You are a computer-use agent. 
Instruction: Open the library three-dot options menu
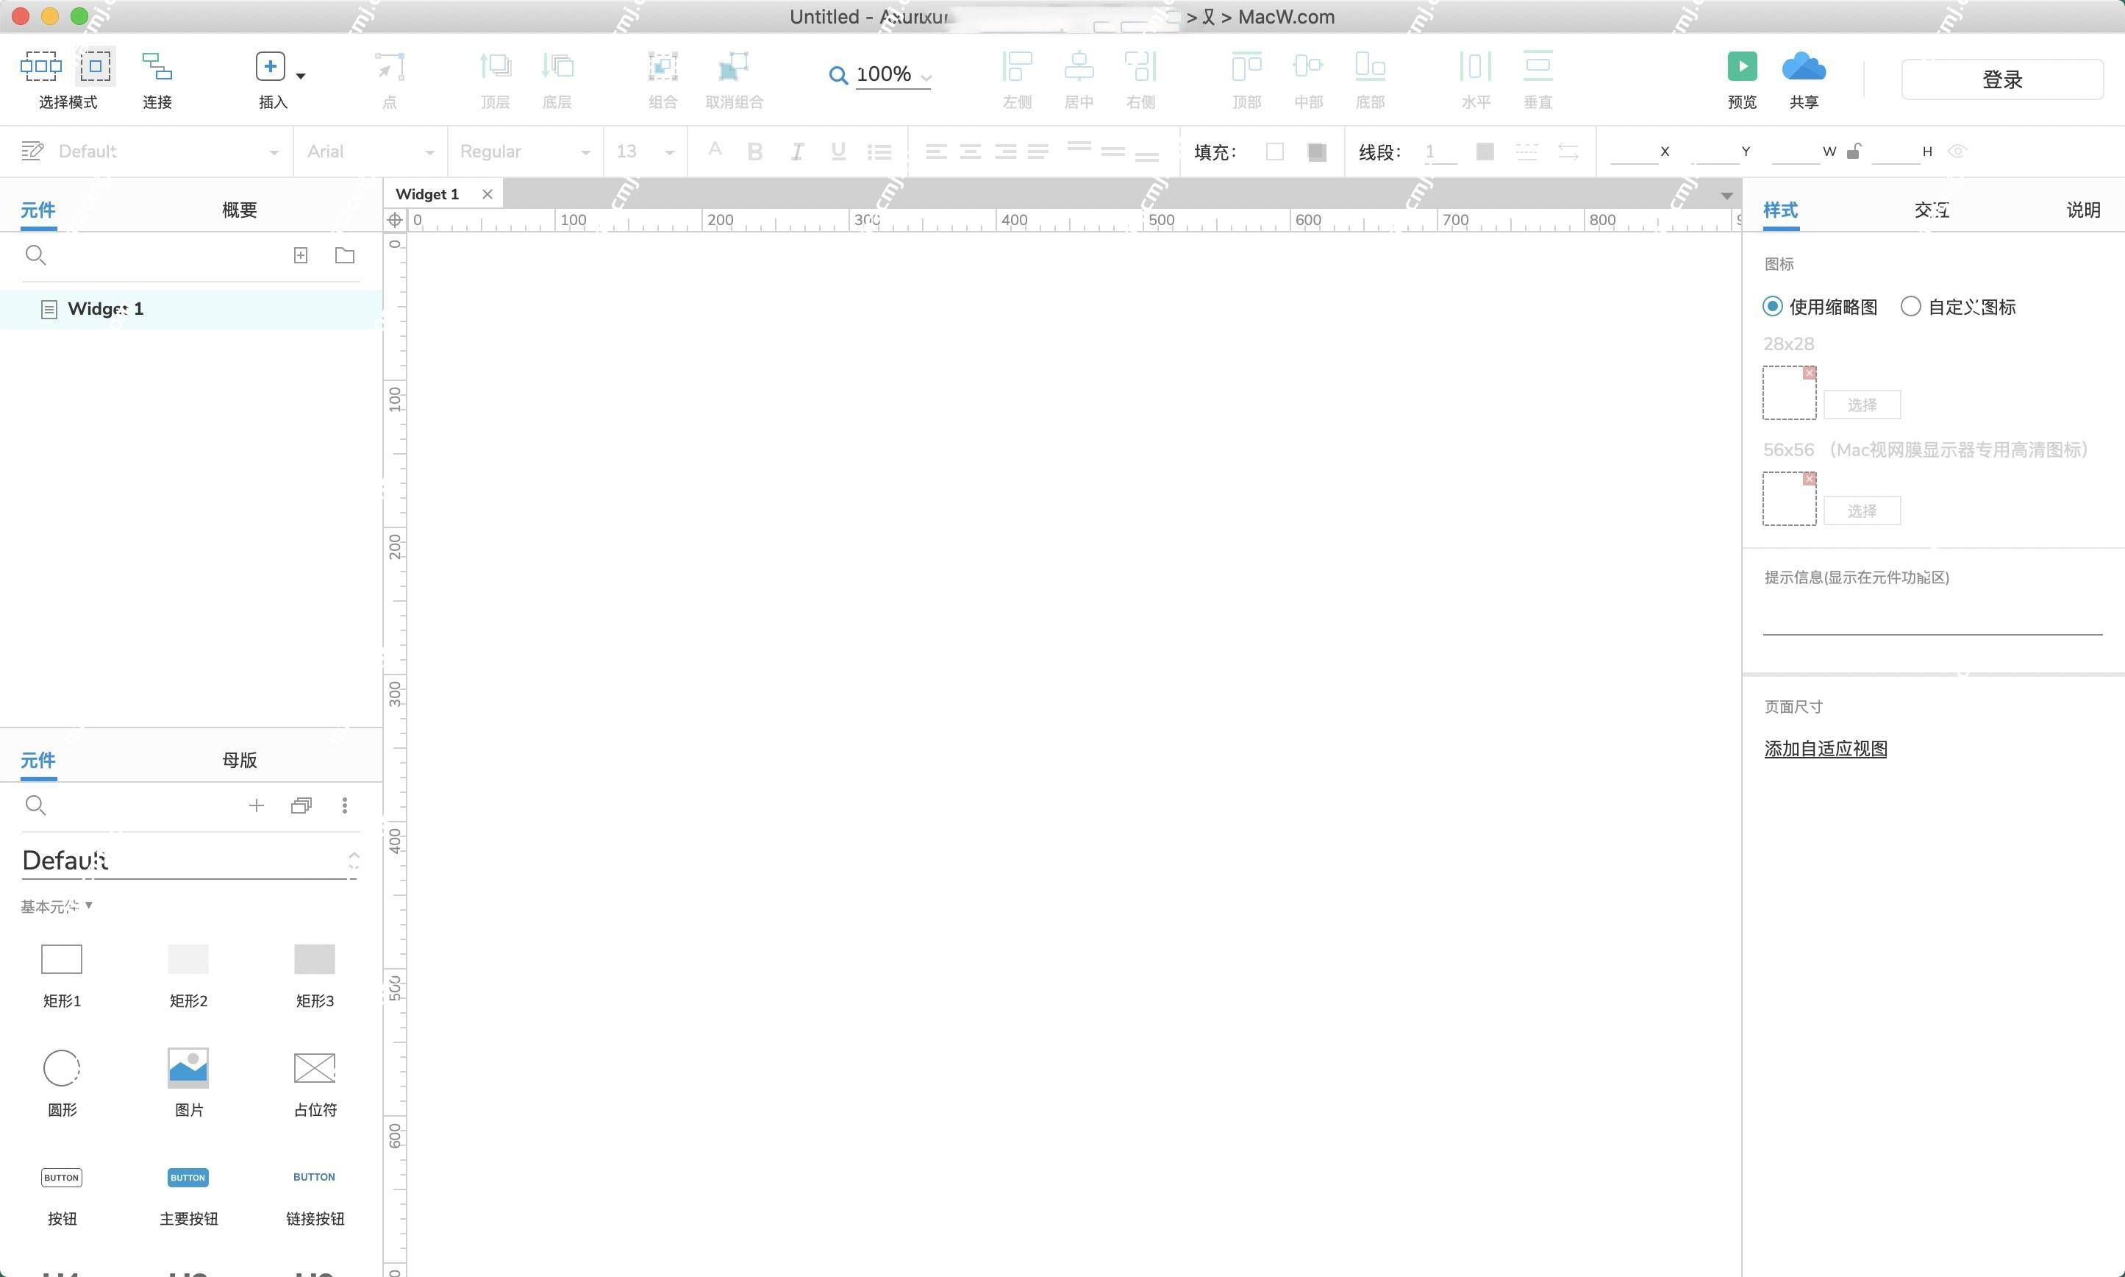(345, 805)
